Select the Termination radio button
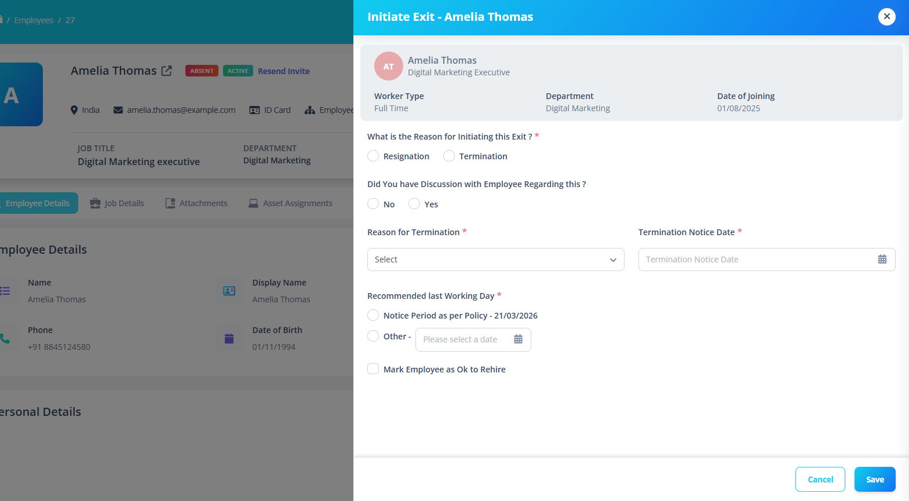This screenshot has width=909, height=501. pos(449,156)
